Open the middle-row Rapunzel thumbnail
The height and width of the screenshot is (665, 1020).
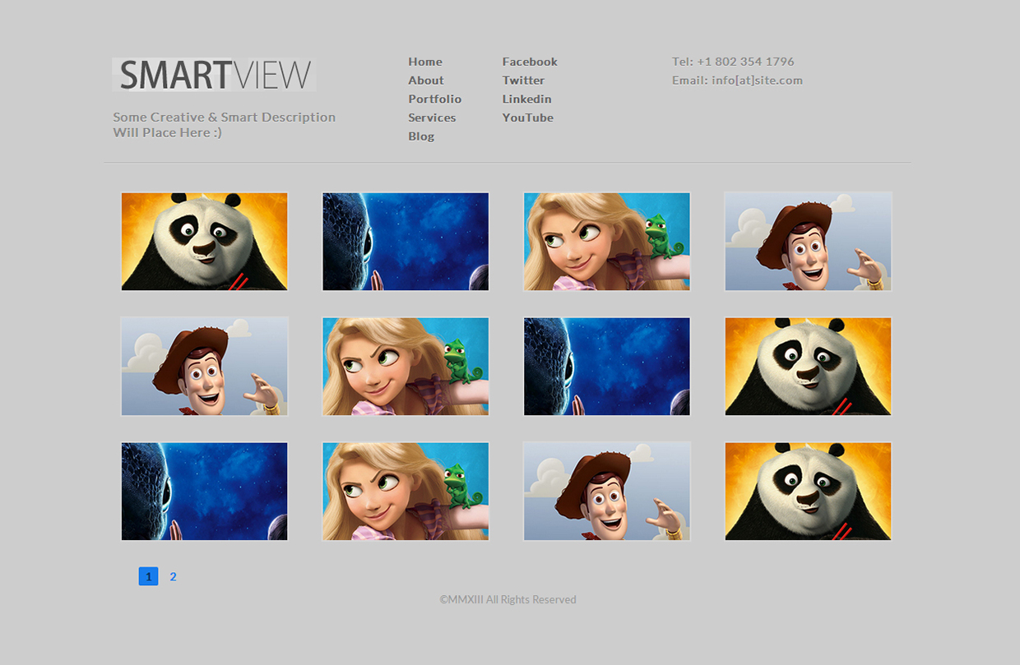[406, 367]
